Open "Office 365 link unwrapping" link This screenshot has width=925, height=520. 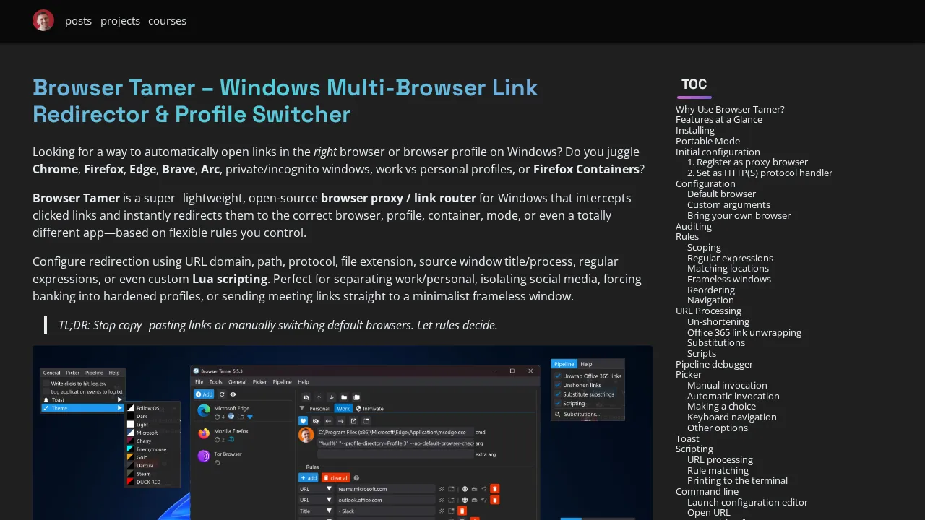[x=744, y=333]
